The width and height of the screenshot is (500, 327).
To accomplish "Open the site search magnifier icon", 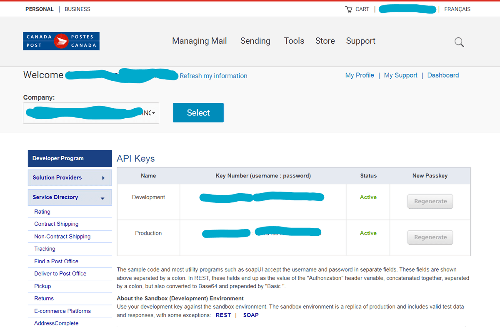I will [x=459, y=42].
